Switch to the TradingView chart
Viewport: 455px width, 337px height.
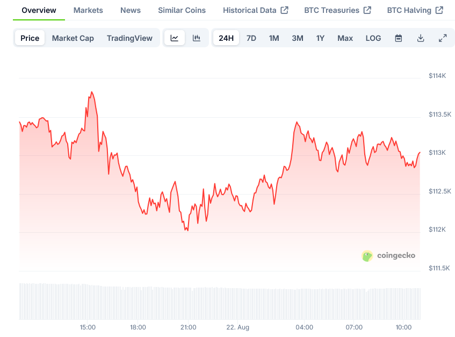(129, 38)
